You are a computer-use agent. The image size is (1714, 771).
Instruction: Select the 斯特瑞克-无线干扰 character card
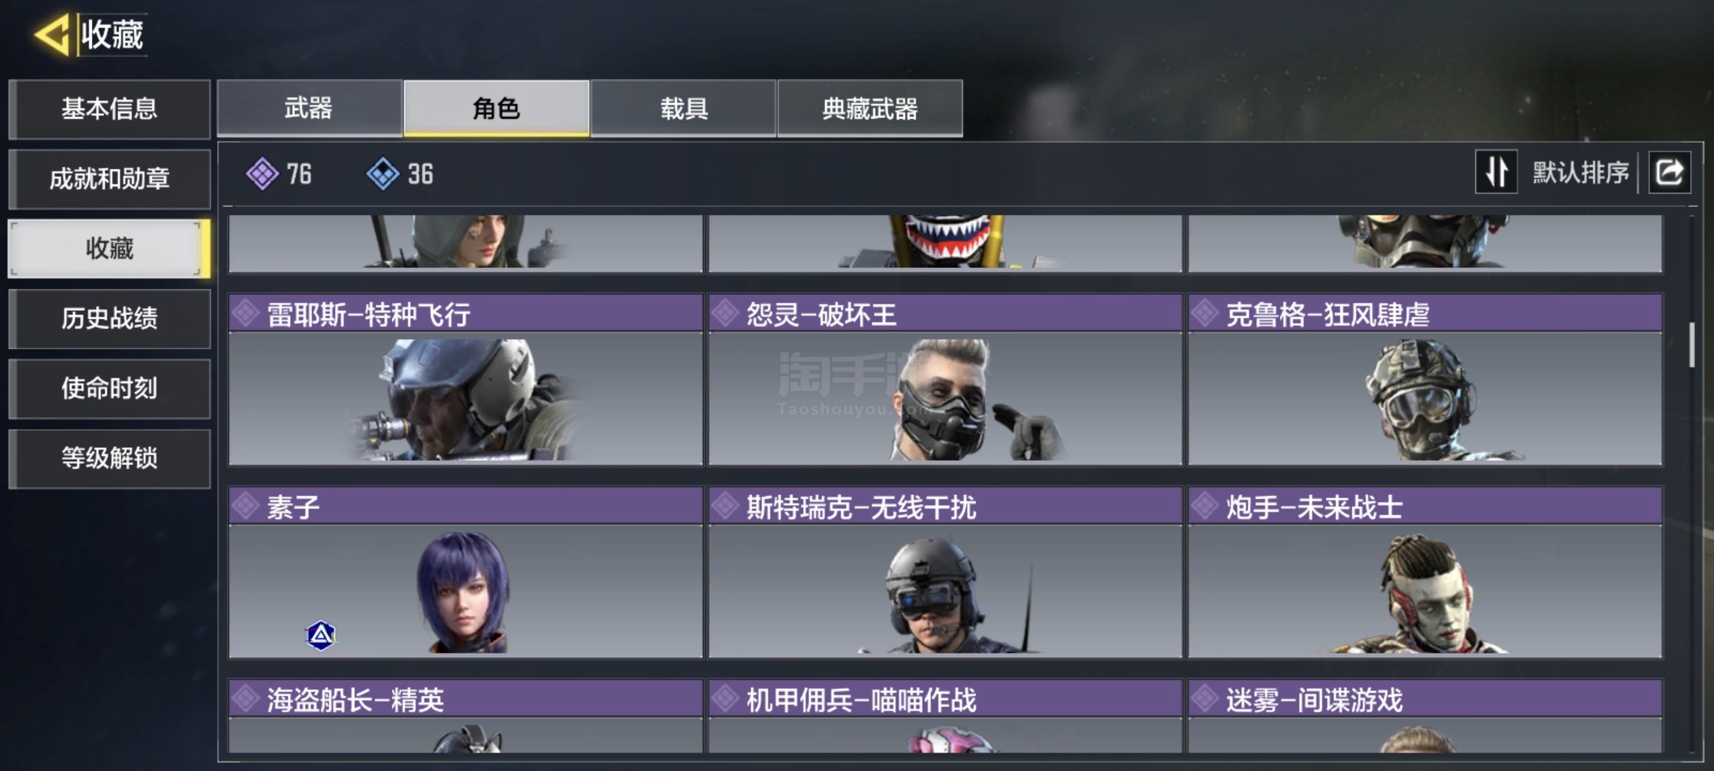click(x=945, y=572)
